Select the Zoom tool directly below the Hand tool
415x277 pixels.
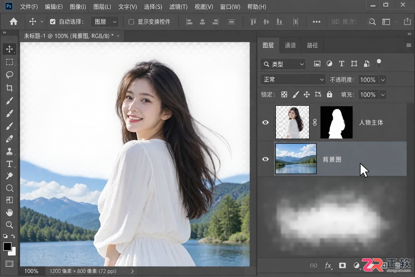(9, 225)
